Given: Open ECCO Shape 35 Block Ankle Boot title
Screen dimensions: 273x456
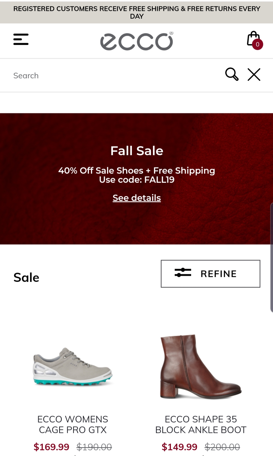Looking at the screenshot, I should tap(201, 424).
